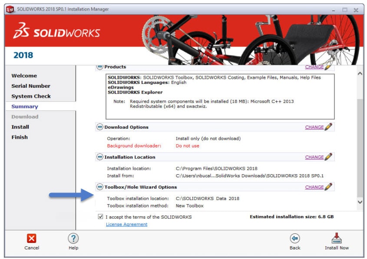Open the License Agreement link
This screenshot has width=367, height=259.
click(127, 224)
